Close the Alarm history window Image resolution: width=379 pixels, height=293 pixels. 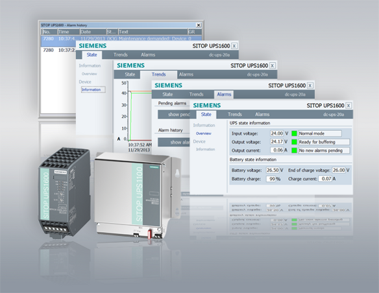199,25
